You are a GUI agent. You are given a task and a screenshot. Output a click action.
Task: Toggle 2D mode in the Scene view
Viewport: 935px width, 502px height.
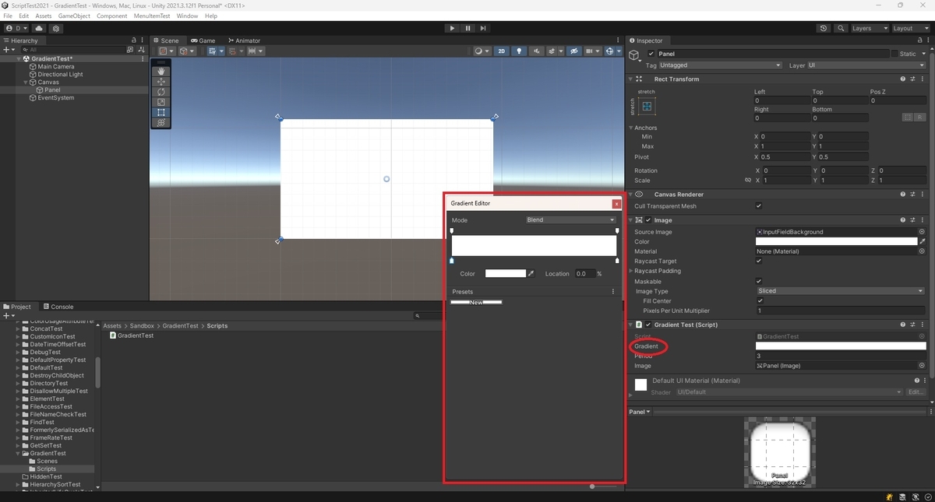point(502,51)
